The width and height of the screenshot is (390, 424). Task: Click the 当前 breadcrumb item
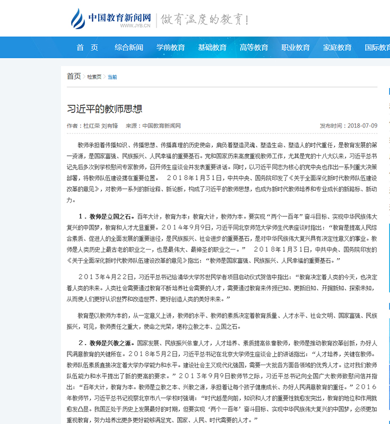(x=112, y=77)
